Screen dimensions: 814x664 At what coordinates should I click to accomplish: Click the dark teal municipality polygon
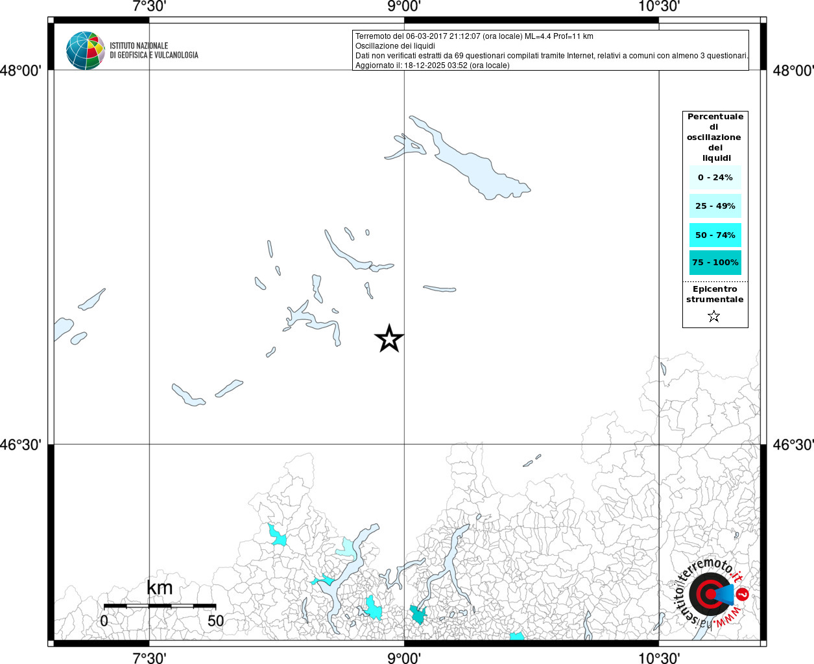pos(418,615)
